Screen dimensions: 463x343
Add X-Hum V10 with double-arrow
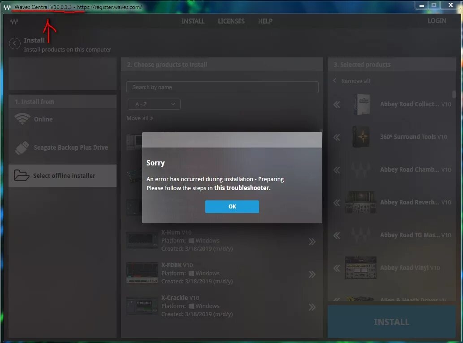(312, 242)
